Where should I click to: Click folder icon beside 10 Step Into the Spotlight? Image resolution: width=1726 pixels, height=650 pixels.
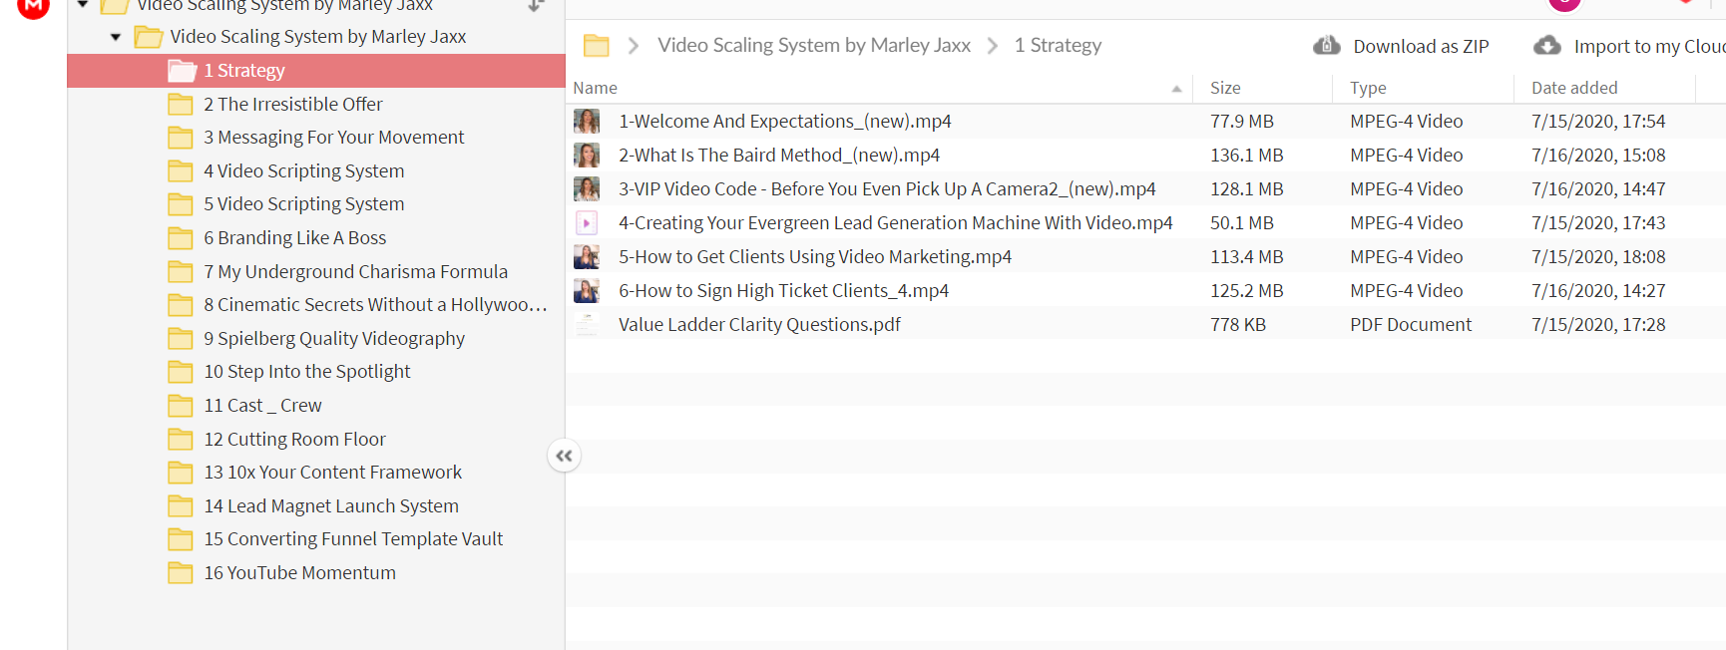tap(181, 372)
